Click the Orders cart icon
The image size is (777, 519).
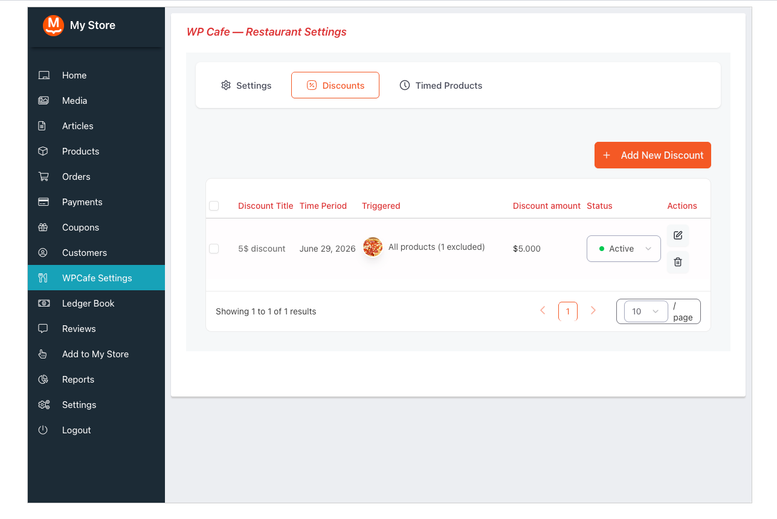click(44, 177)
